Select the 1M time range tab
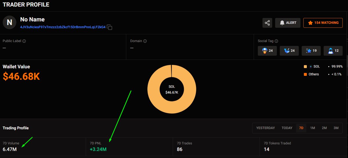This screenshot has height=158, width=348. click(313, 128)
